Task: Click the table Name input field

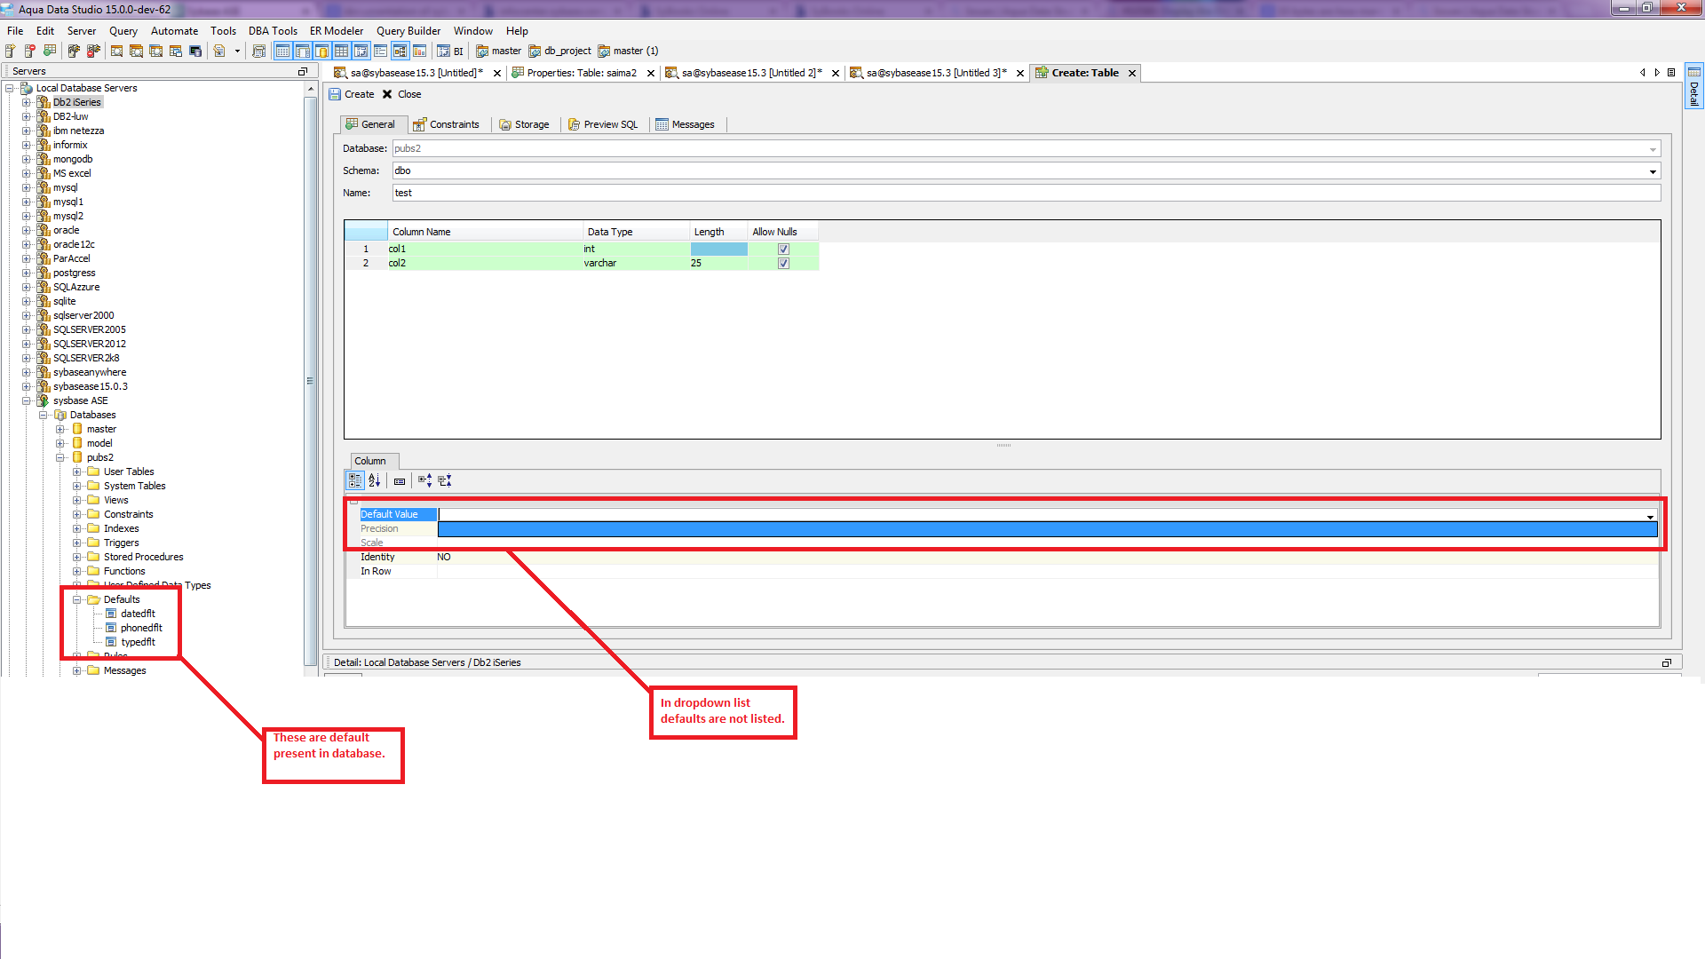Action: click(1026, 193)
